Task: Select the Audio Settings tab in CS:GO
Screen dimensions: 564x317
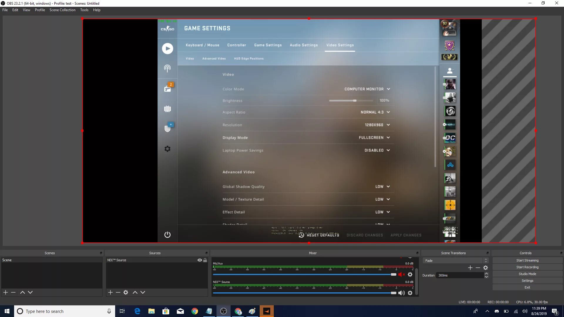Action: coord(304,45)
